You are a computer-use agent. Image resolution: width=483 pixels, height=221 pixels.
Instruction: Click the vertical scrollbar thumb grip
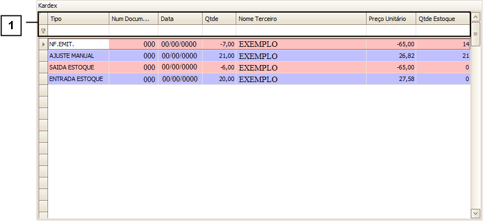coord(475,34)
